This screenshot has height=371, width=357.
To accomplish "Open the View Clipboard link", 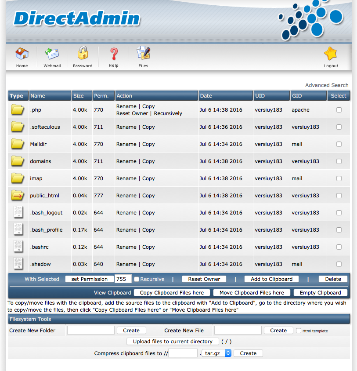I will click(x=112, y=293).
